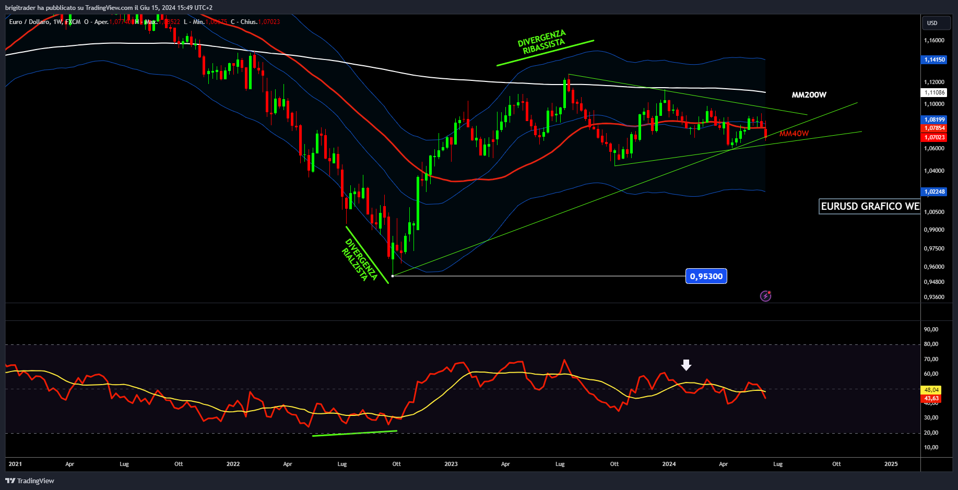Click the red 1,07023 closing price tag
Screen dimensions: 958x490
click(935, 138)
